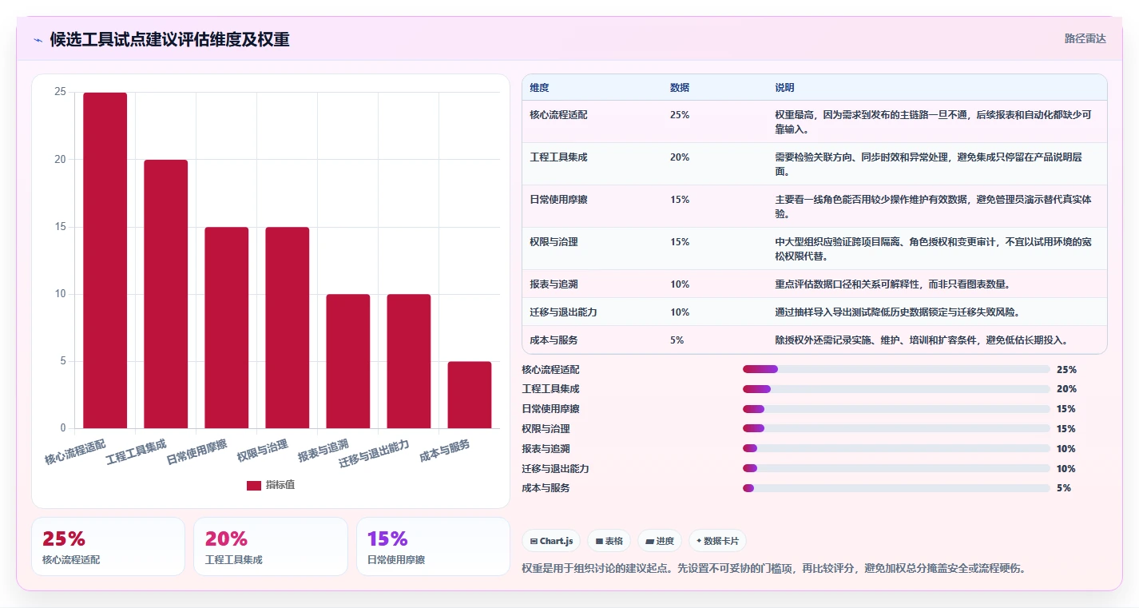Viewport: 1139px width, 608px height.
Task: Click the 核心流程适配 x-axis label
Action: (75, 451)
